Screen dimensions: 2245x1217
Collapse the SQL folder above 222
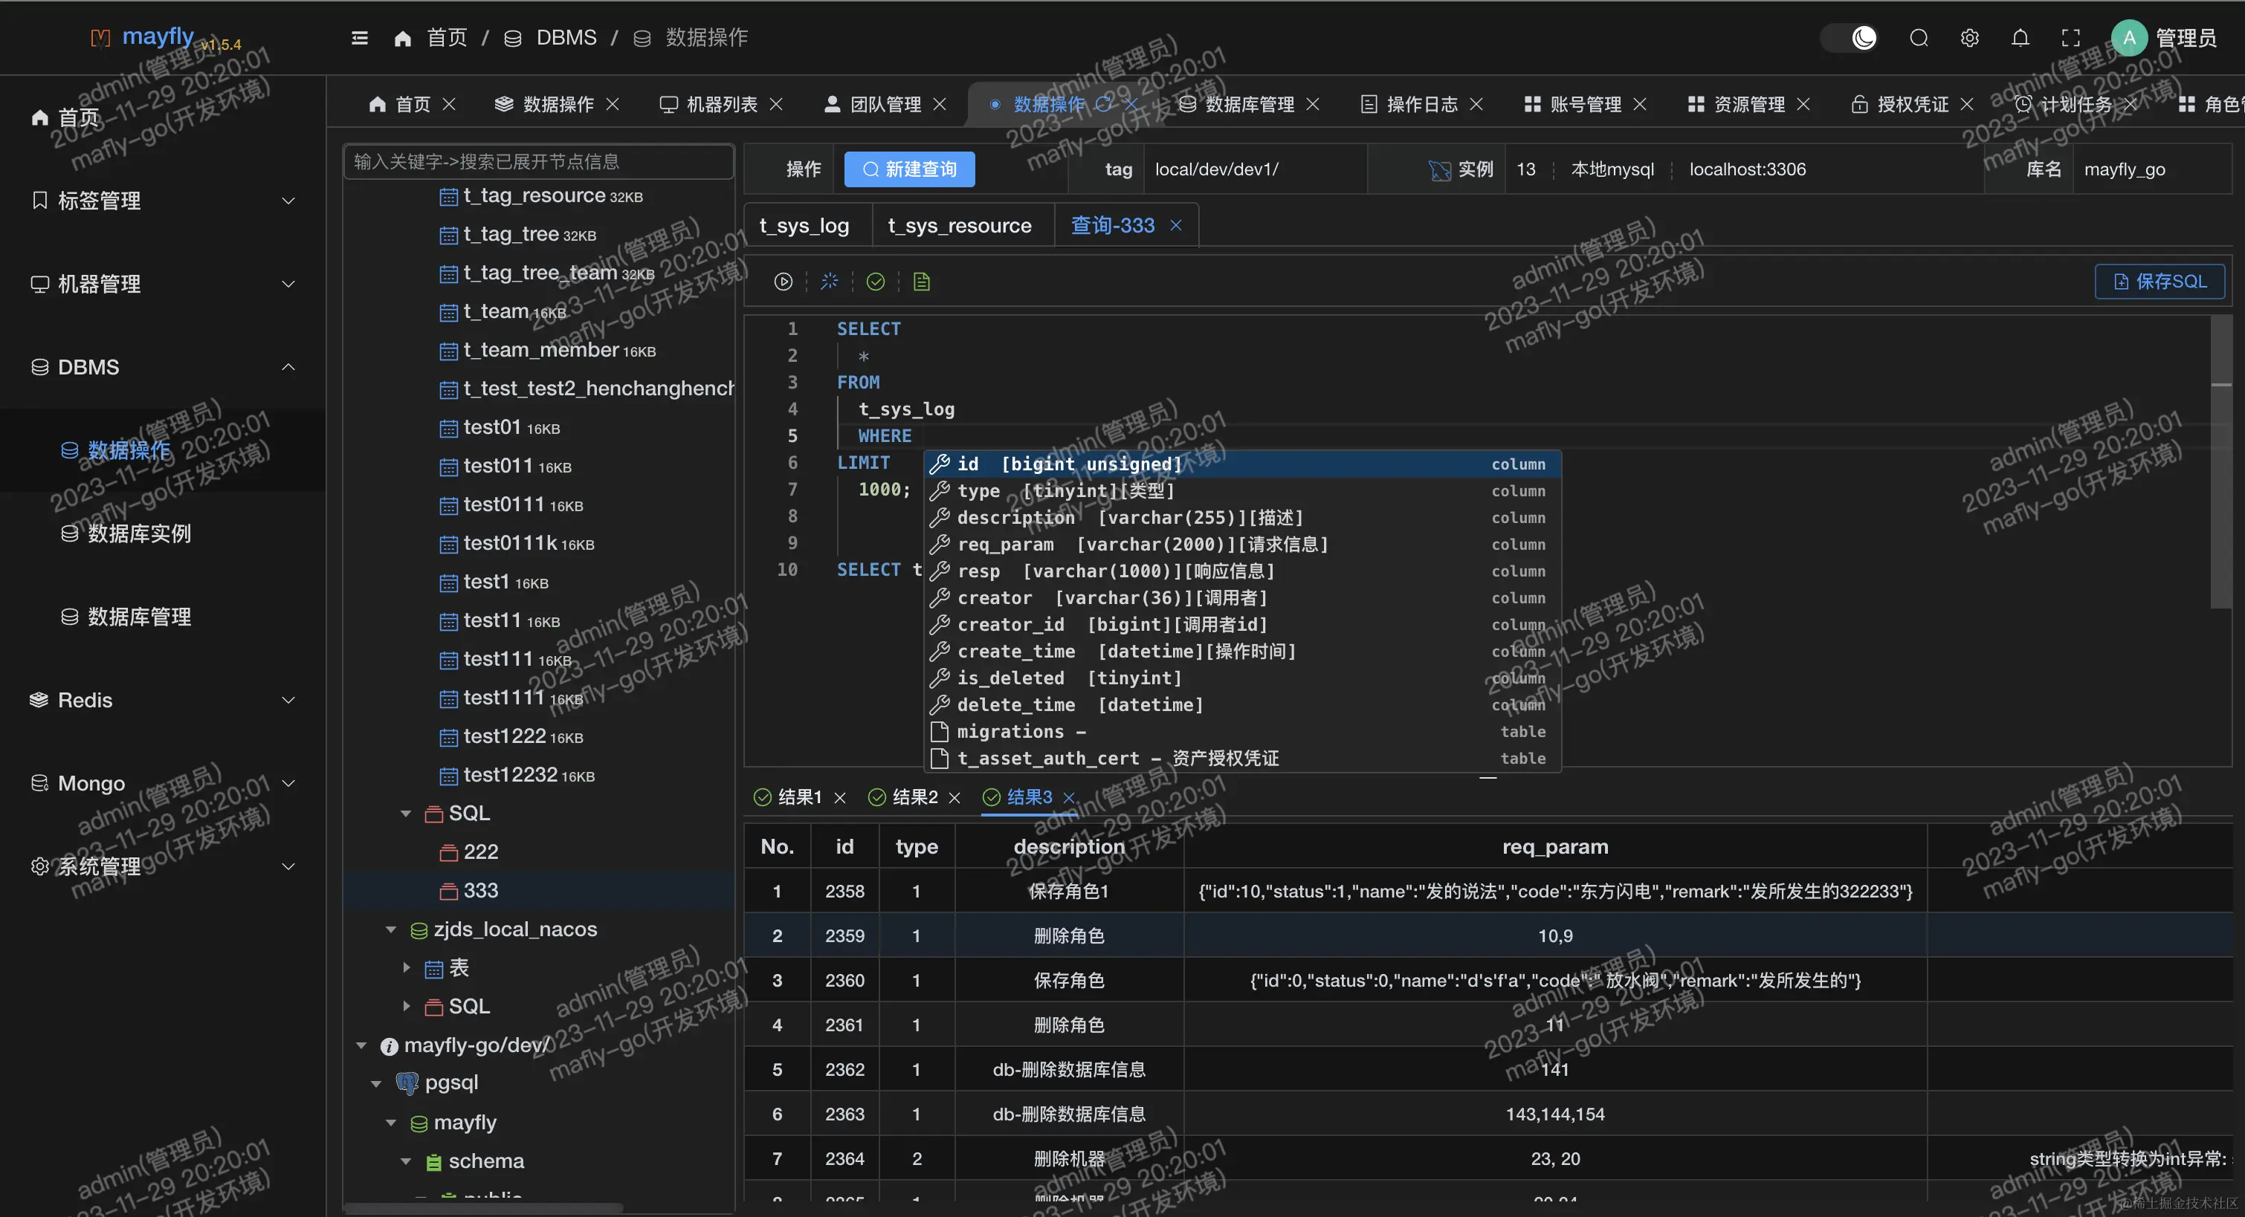click(405, 813)
